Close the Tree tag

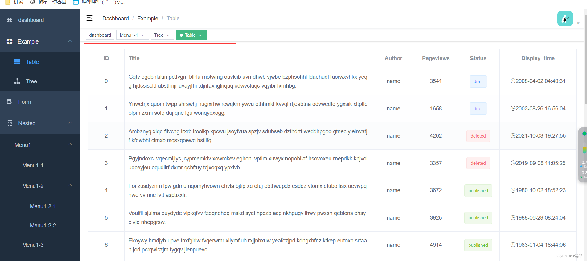click(x=168, y=35)
